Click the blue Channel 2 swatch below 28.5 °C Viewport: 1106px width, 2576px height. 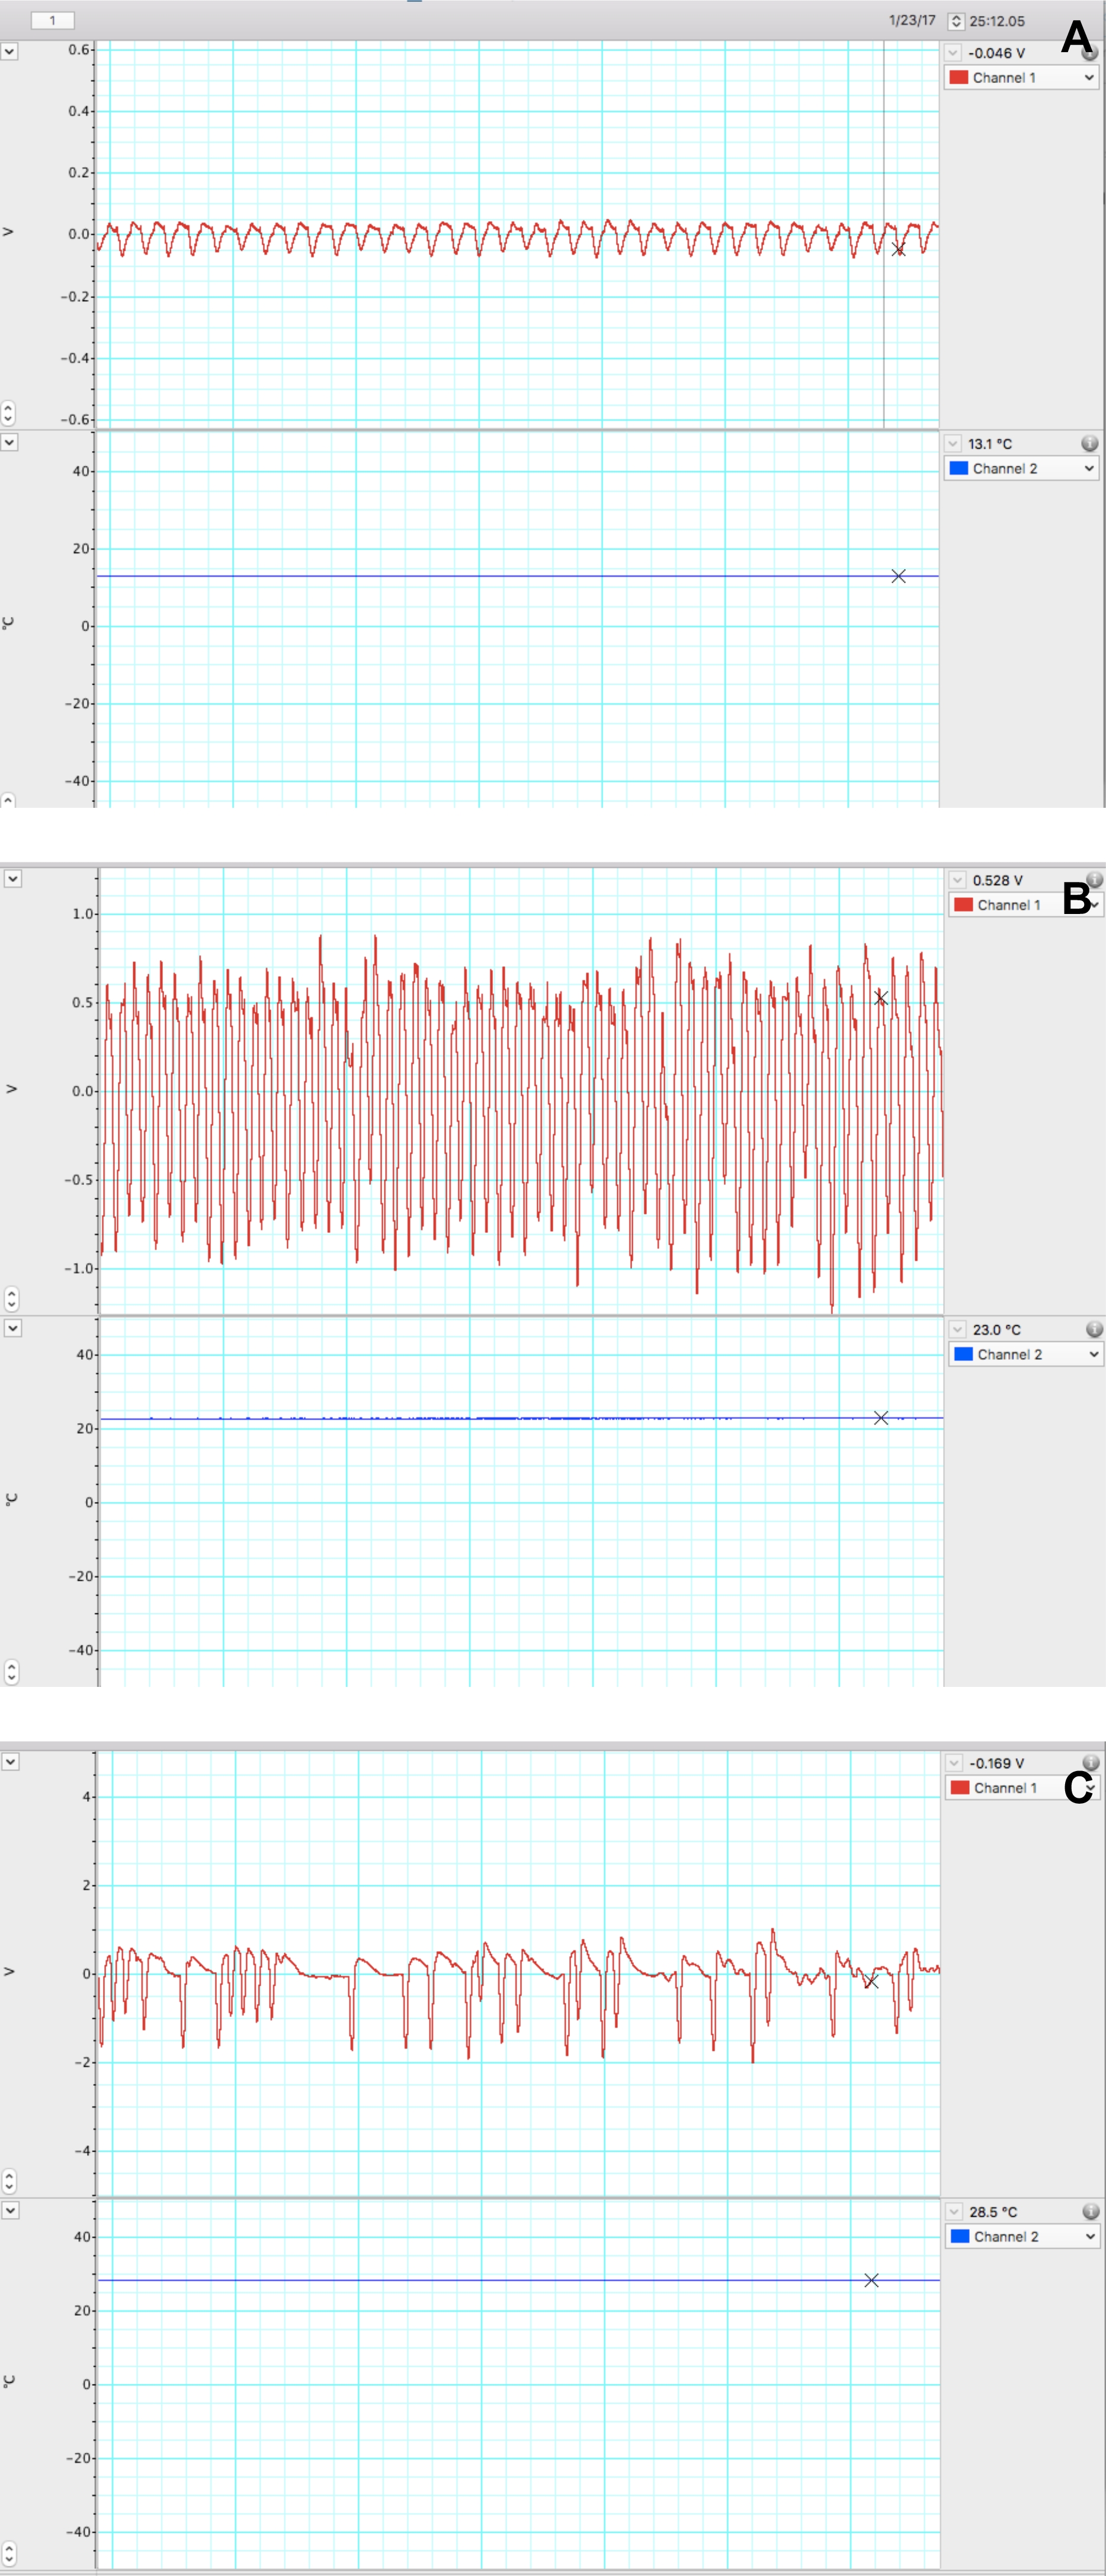(x=959, y=2237)
